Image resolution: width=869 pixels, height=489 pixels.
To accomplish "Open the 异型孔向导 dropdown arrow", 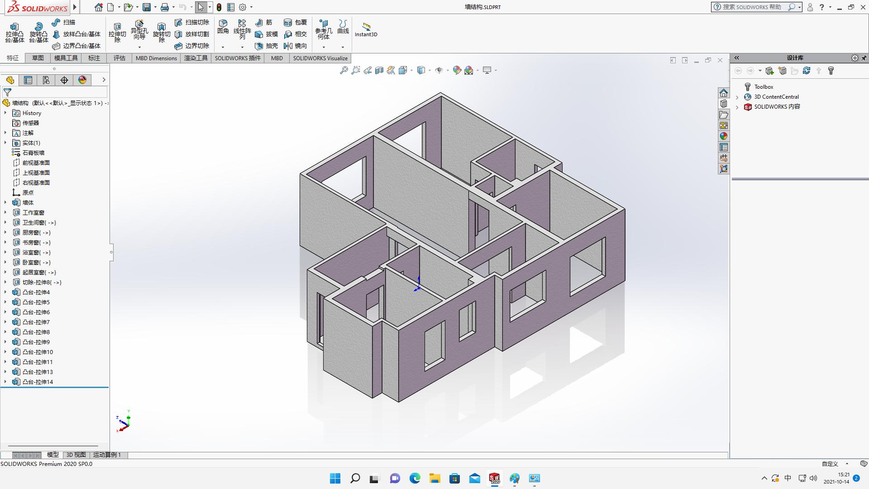I will coord(139,47).
